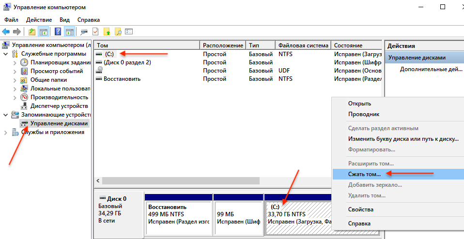Select the (C:) row in volume list
The image size is (464, 239).
pyautogui.click(x=238, y=54)
